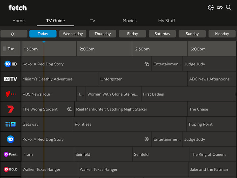Click the fetch logo

pyautogui.click(x=18, y=8)
